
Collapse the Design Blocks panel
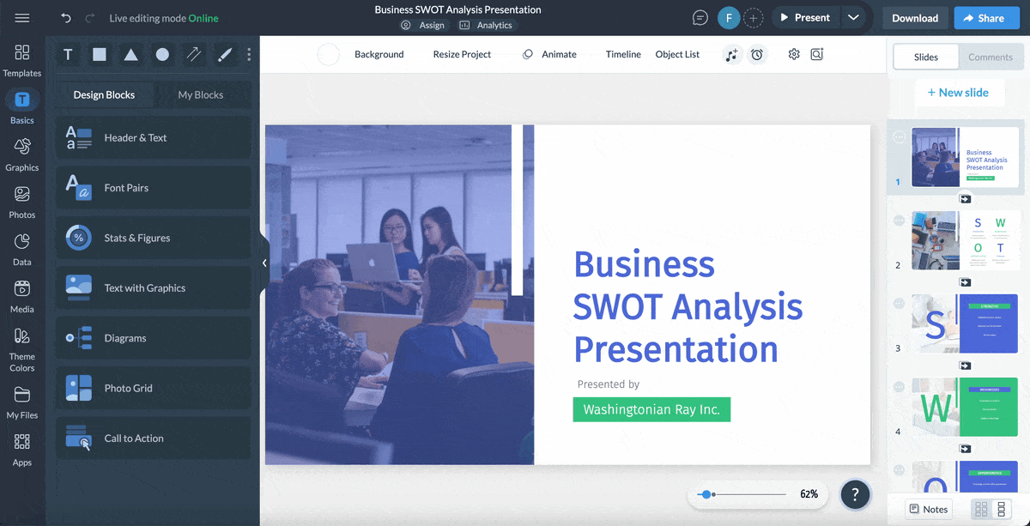(x=264, y=263)
